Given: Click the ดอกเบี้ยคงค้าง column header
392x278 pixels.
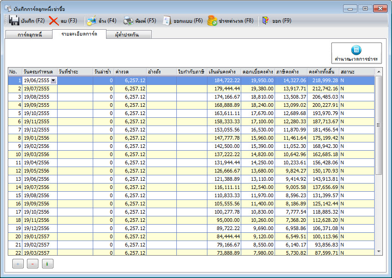Looking at the screenshot, I should (x=258, y=72).
